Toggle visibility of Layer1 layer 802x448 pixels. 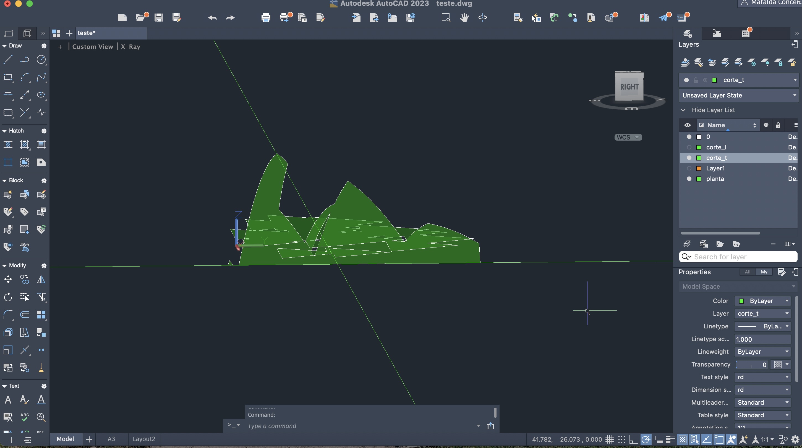(689, 168)
